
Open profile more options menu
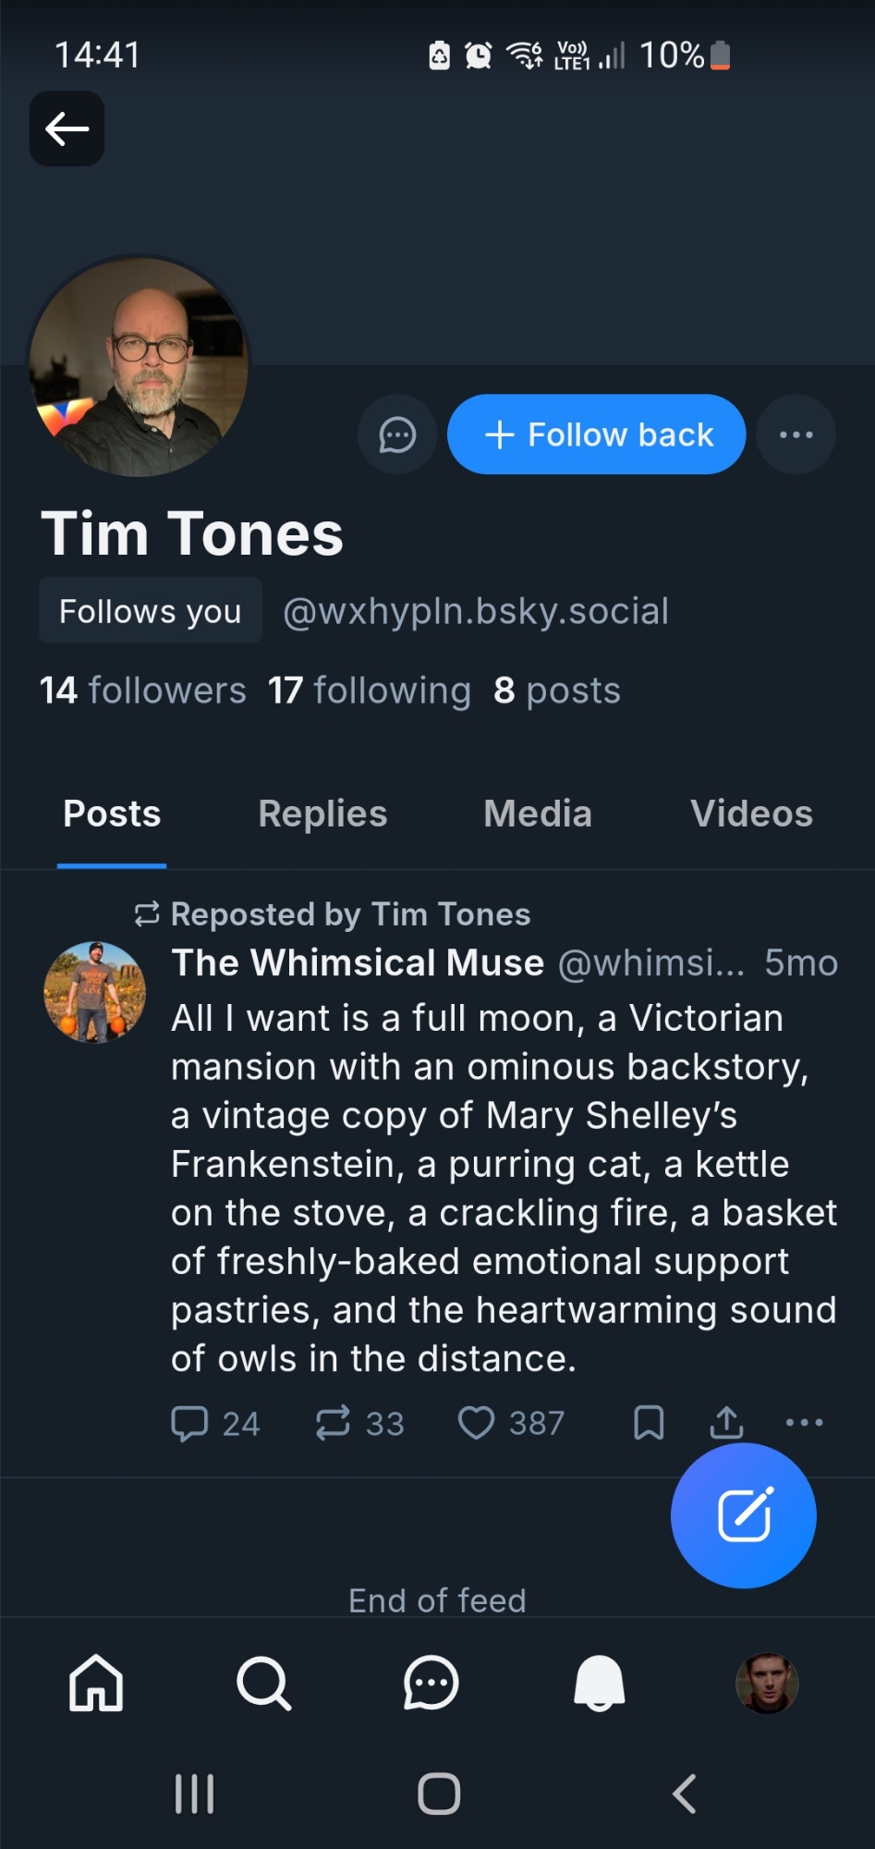(796, 435)
